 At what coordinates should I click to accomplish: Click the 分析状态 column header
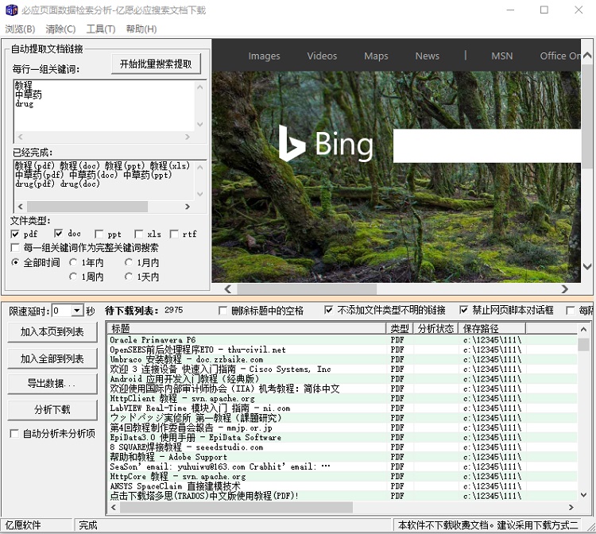pos(435,328)
